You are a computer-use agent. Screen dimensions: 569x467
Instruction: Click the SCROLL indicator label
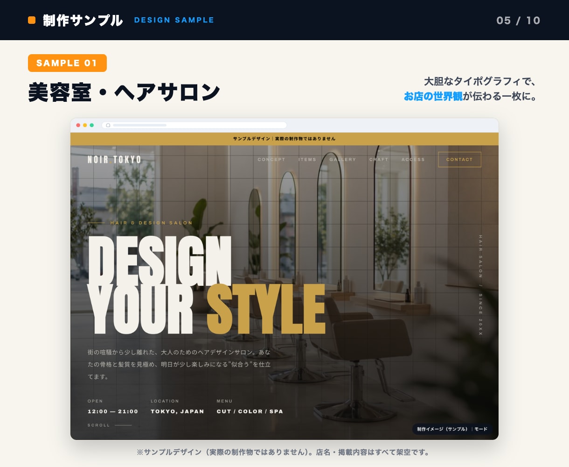point(99,425)
